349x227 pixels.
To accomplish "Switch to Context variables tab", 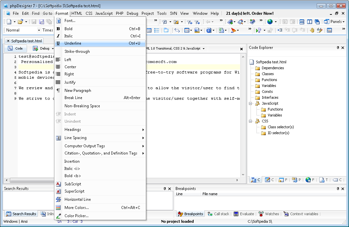I will (301, 214).
